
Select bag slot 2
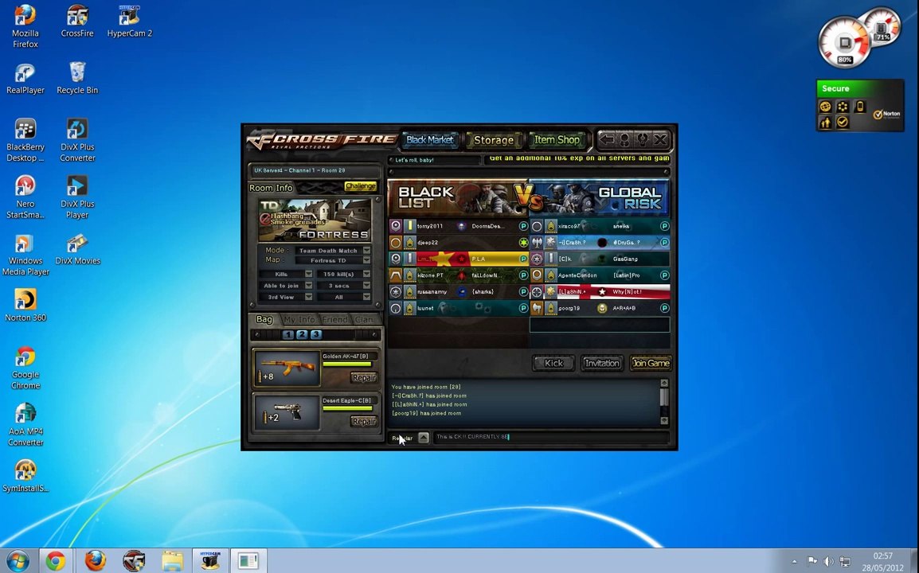coord(302,334)
